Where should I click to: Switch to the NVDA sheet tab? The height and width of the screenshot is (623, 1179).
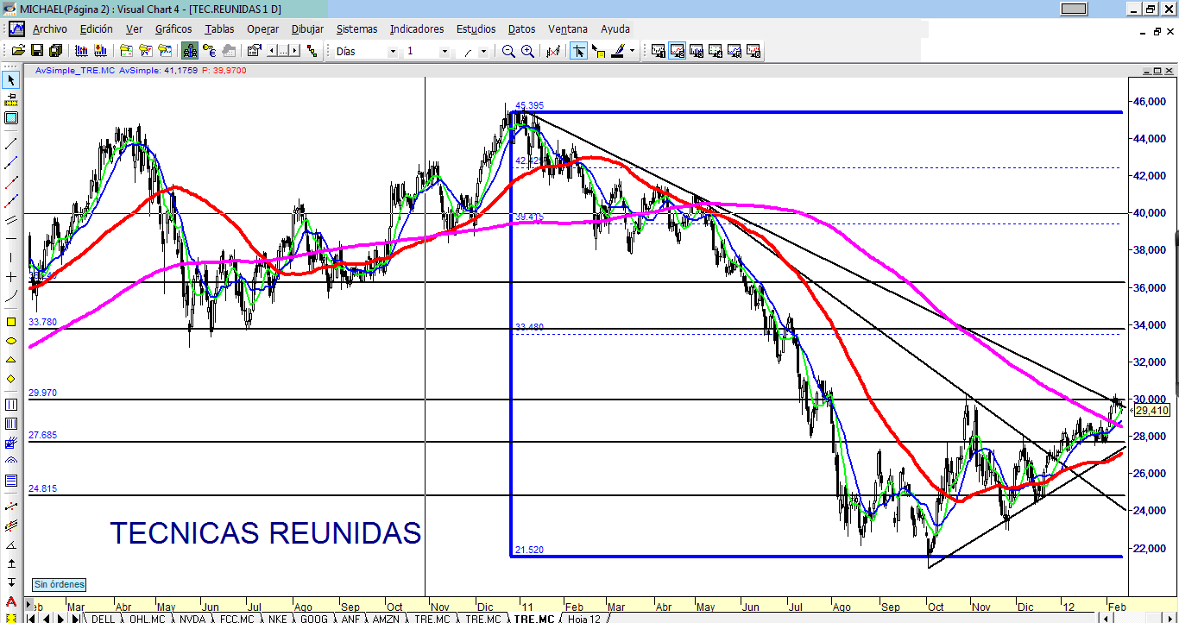point(194,619)
